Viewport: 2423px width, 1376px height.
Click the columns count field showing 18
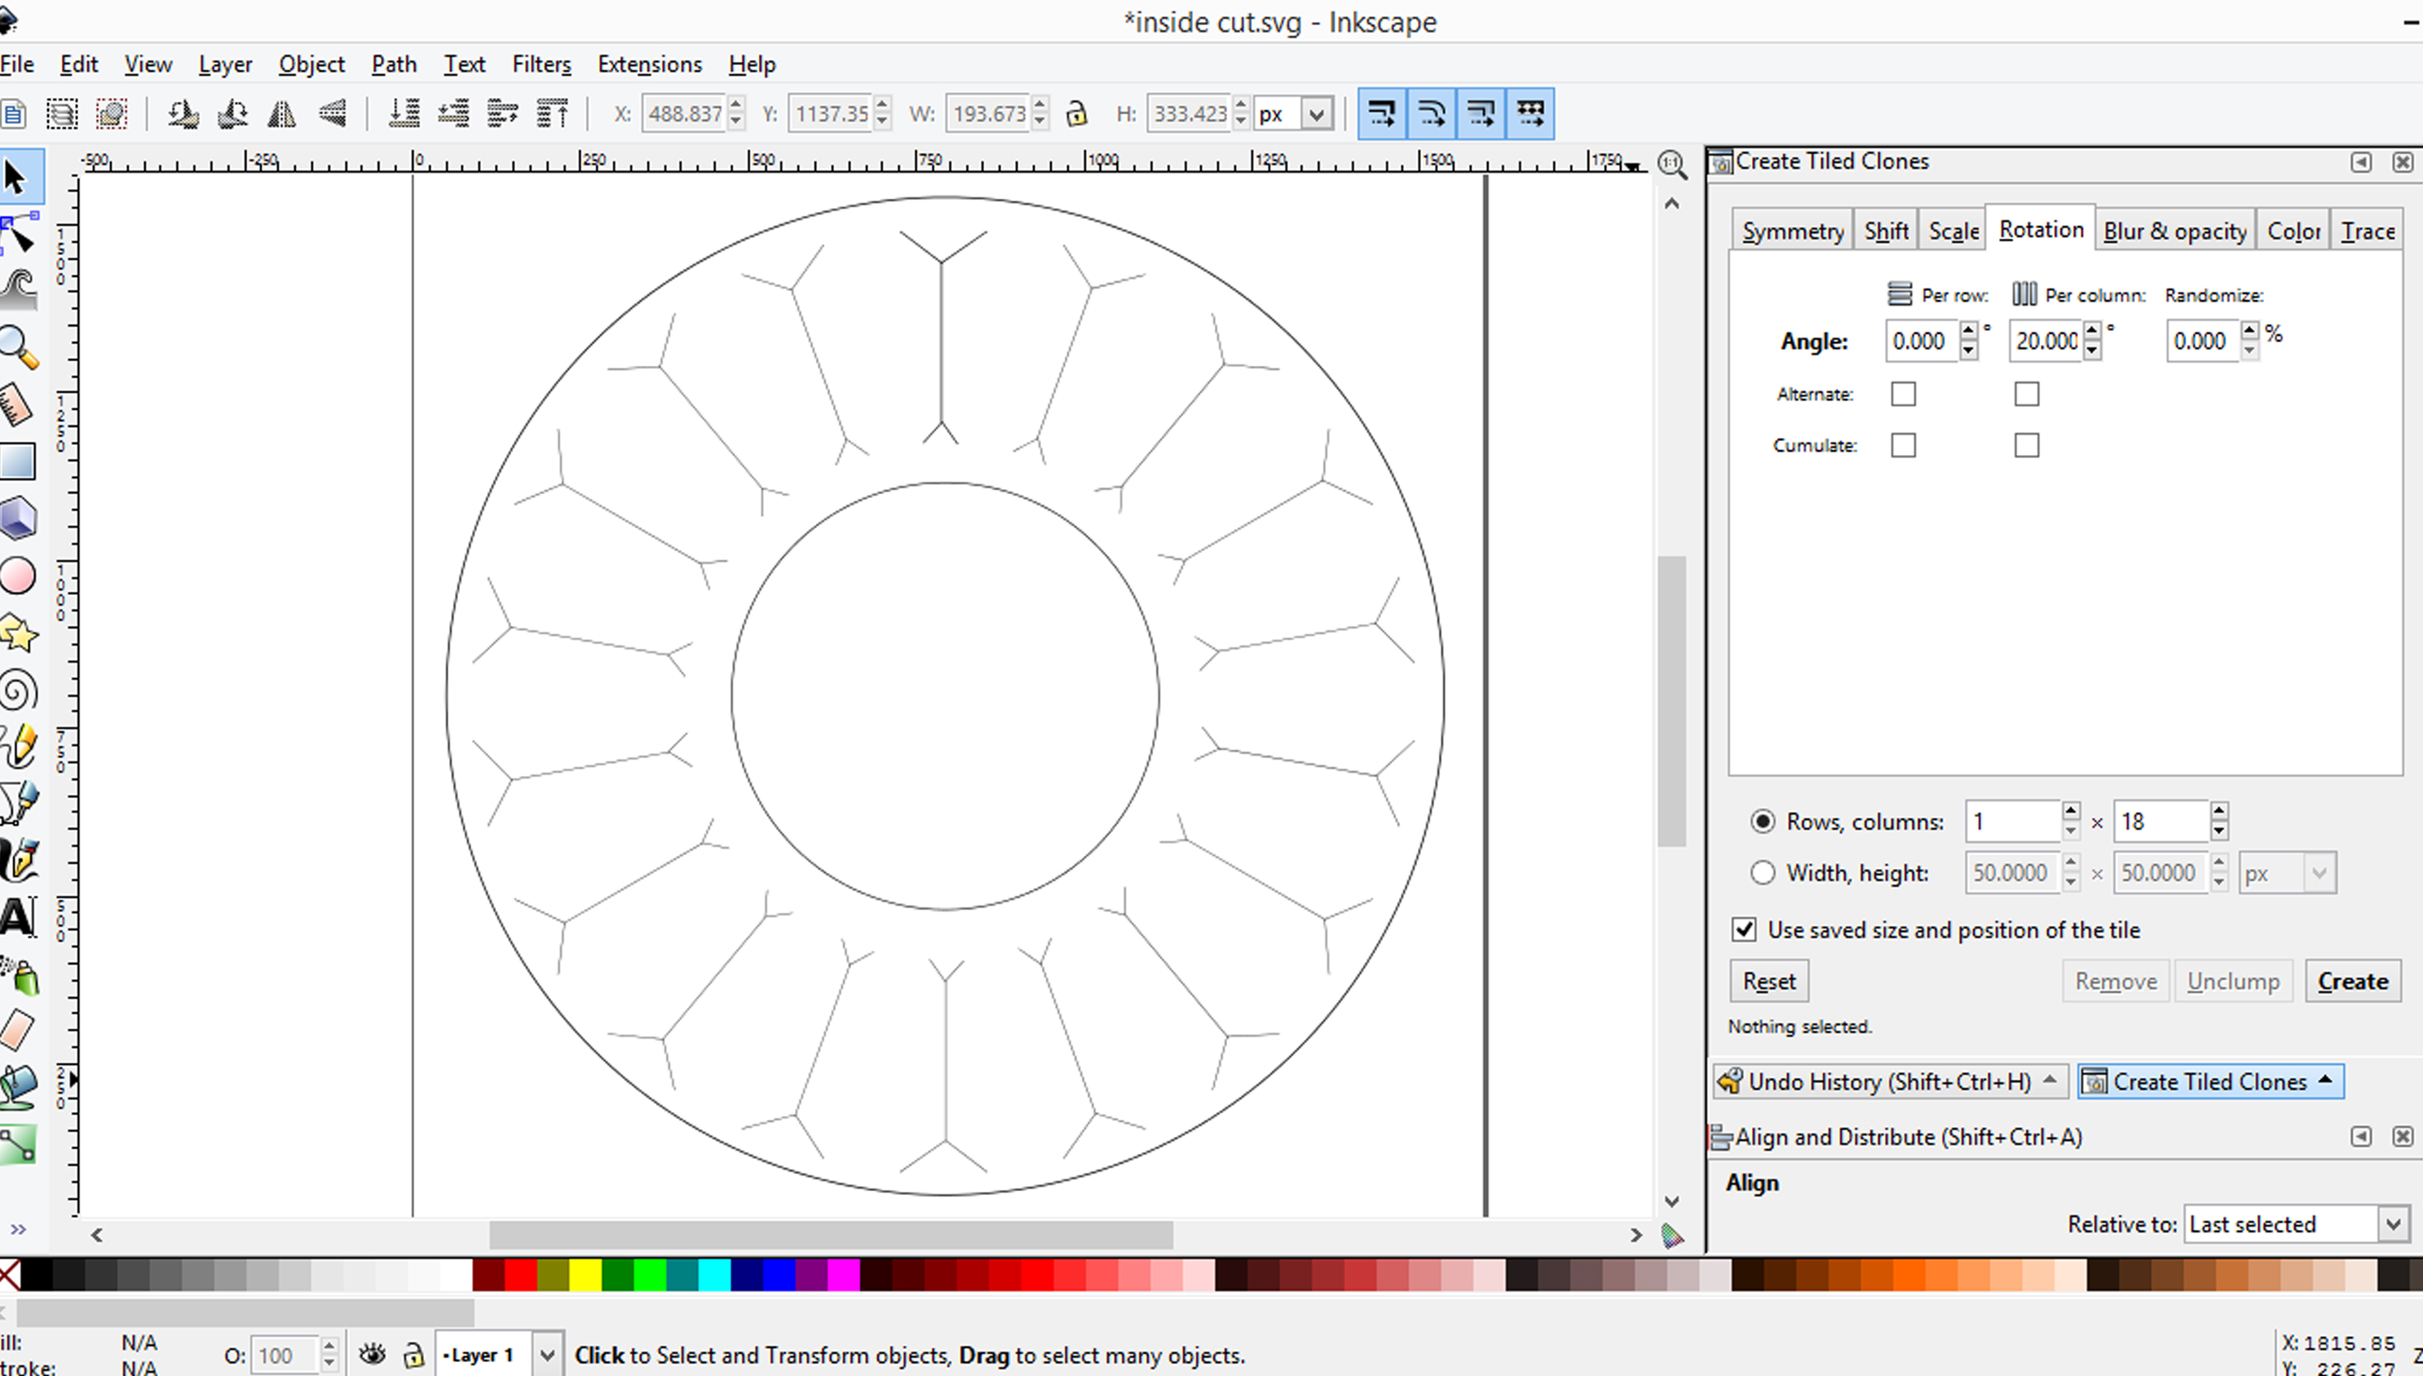coord(2161,821)
